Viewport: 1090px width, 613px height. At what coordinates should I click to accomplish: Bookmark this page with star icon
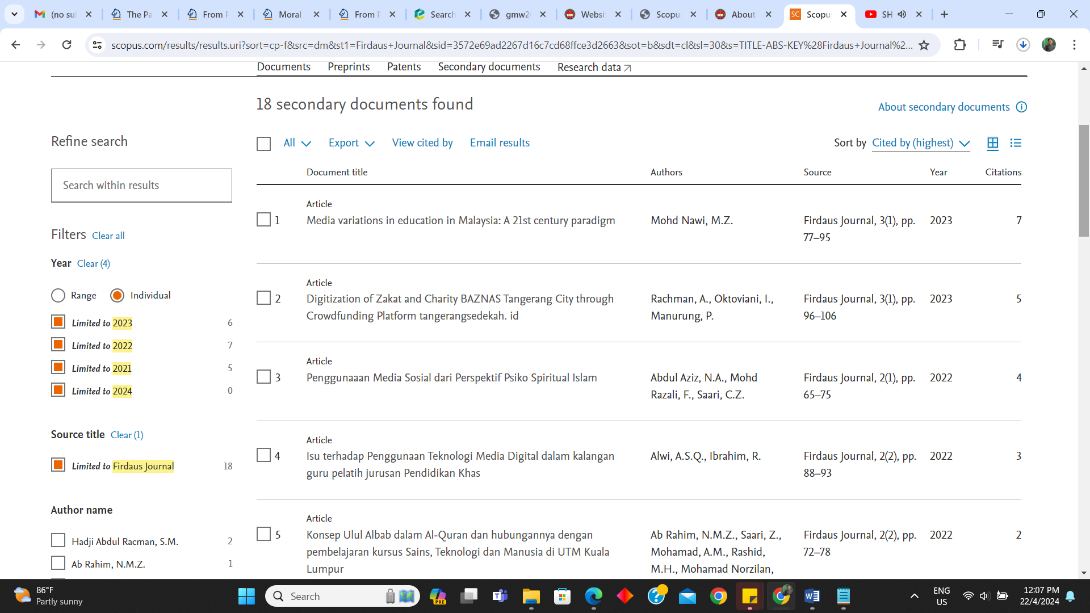pos(924,45)
